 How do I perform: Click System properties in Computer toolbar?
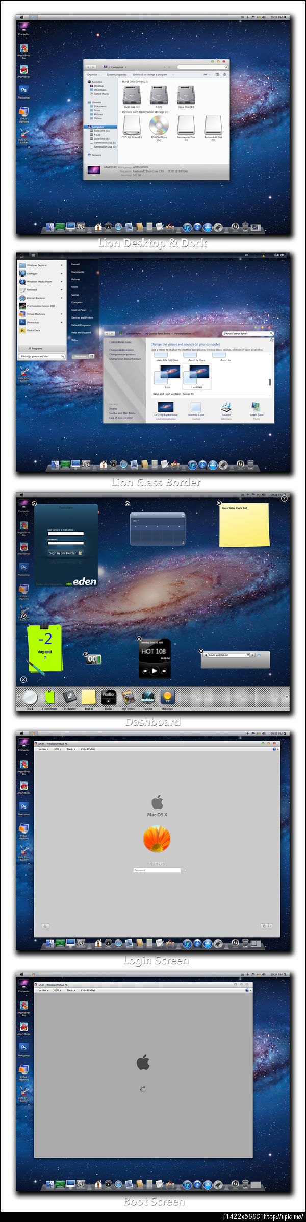tap(116, 75)
